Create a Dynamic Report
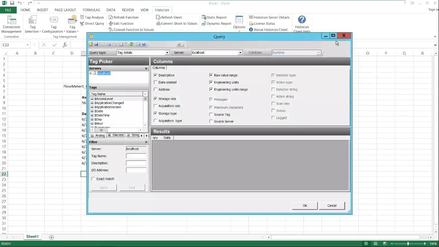This screenshot has width=439, height=247. tap(216, 23)
